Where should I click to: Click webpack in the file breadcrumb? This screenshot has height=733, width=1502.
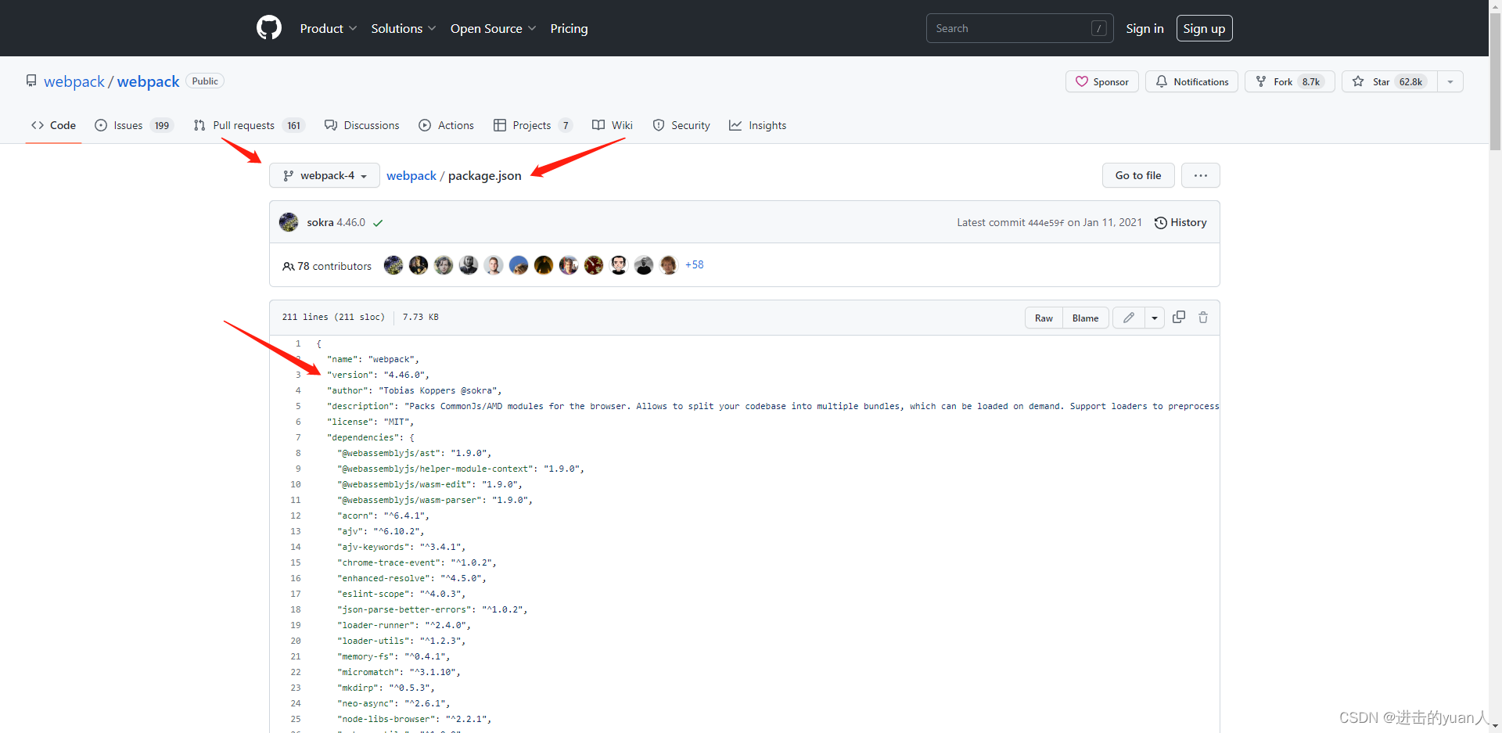[411, 175]
